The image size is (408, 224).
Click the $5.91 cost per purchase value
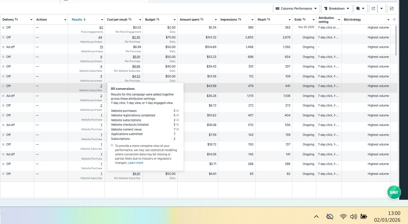tap(136, 57)
